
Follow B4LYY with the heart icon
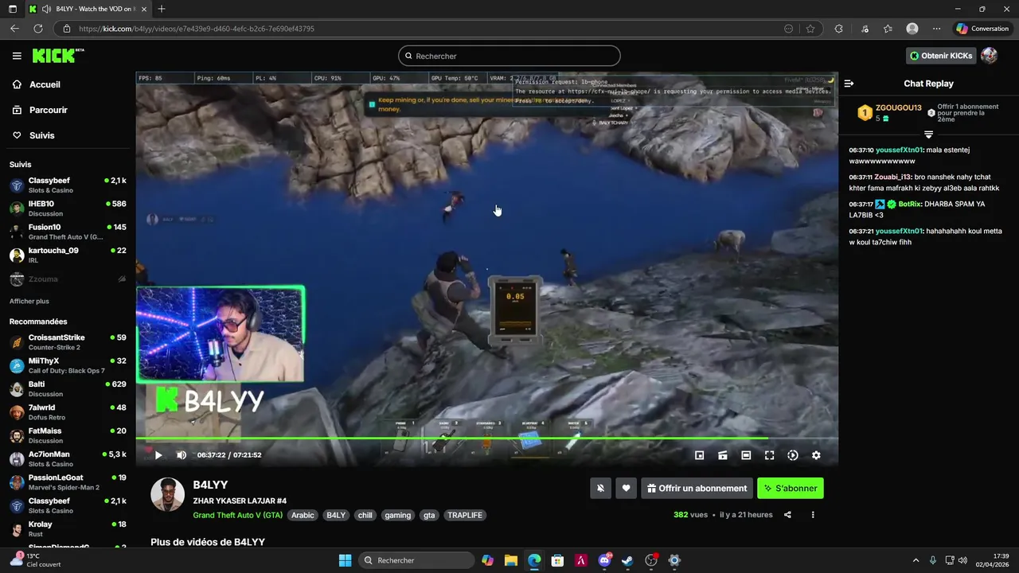point(626,489)
